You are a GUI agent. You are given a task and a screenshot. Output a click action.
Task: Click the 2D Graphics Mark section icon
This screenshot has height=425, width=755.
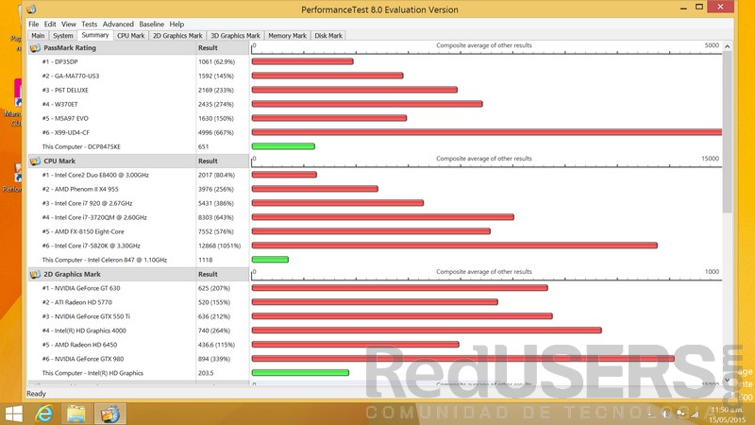tap(35, 274)
